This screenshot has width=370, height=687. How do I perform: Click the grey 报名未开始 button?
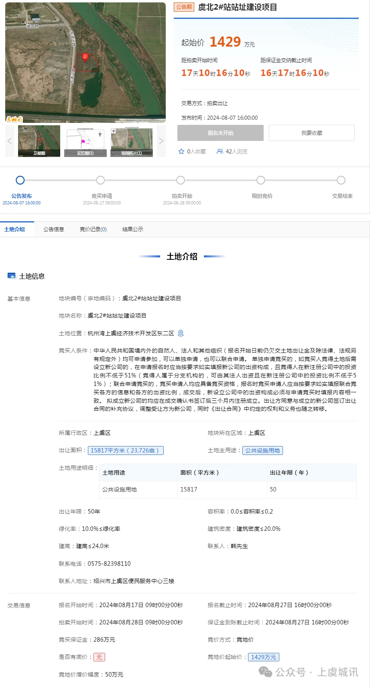click(x=220, y=133)
